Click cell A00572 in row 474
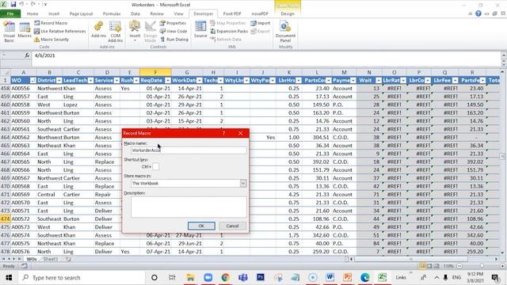The width and height of the screenshot is (507, 285). (24, 218)
